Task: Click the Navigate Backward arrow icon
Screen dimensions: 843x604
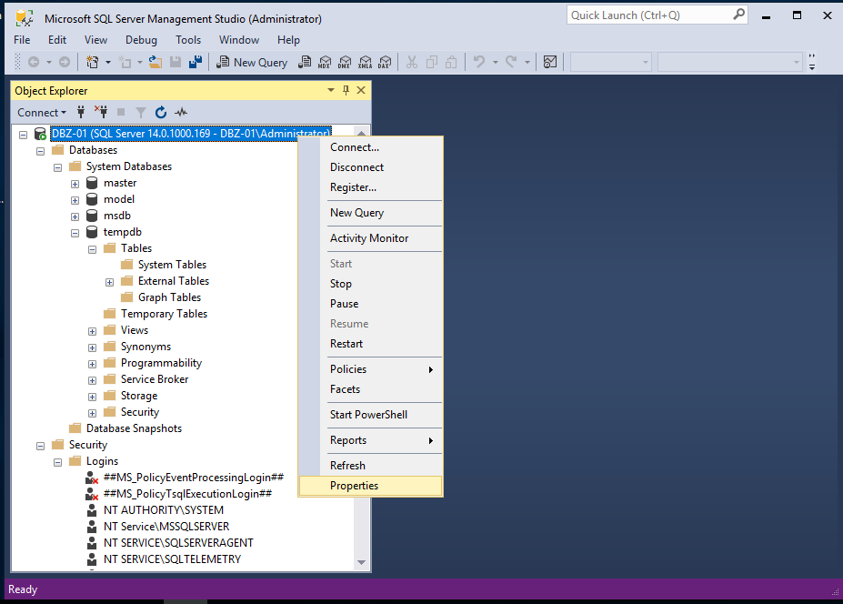Action: pyautogui.click(x=34, y=63)
